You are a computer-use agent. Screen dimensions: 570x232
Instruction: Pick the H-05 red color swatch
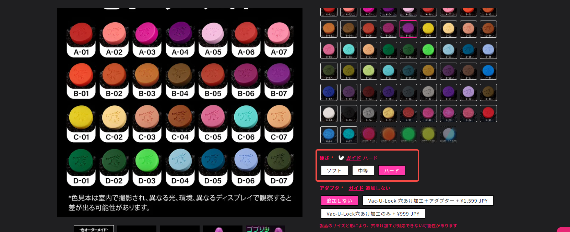coord(488,114)
